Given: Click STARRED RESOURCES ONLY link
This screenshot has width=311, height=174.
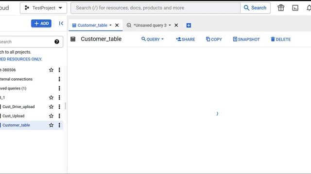Looking at the screenshot, I should click(21, 59).
